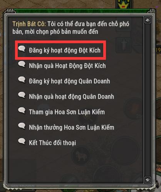Screen dimensions: 161x192
Task: Select Đăng ký hoạt động Quân Doanh
Action: (69, 81)
